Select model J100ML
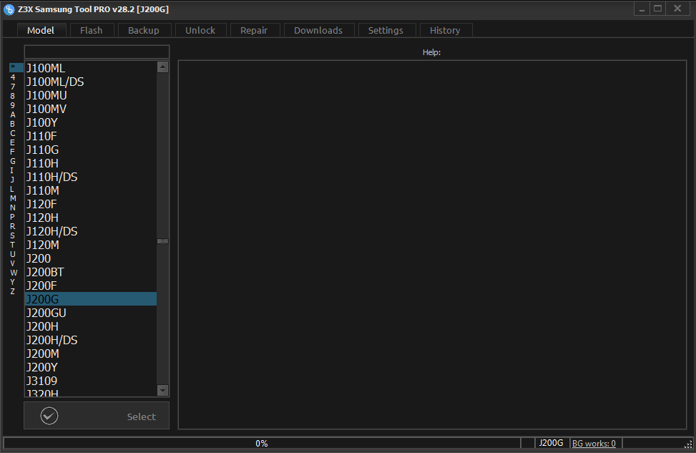696x453 pixels. pos(91,68)
